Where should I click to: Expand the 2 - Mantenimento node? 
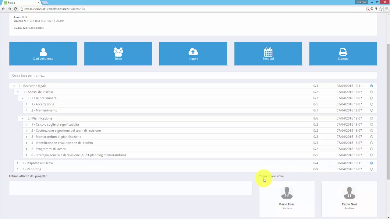pos(27,110)
